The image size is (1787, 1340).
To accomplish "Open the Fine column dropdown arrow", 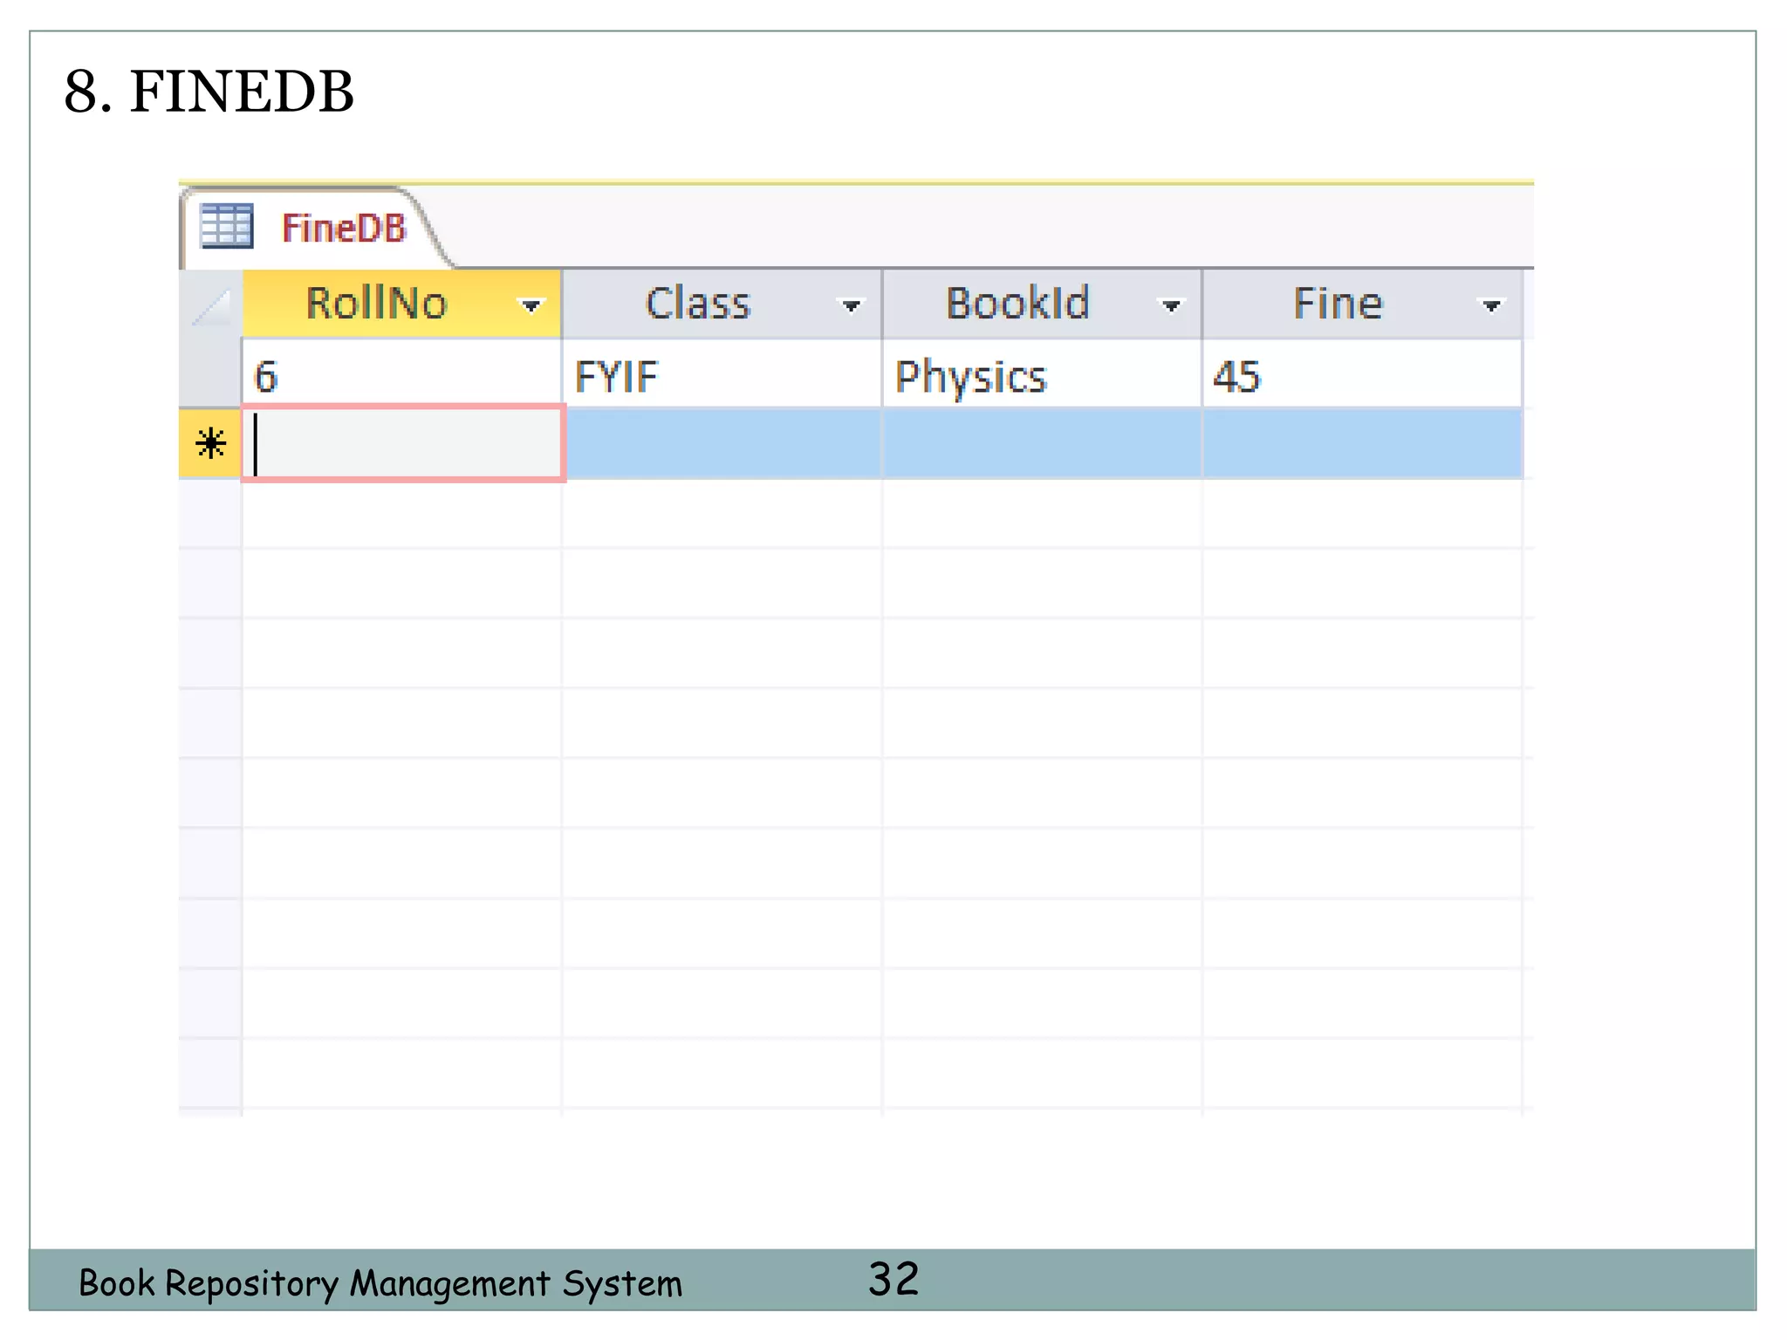I will [1491, 305].
